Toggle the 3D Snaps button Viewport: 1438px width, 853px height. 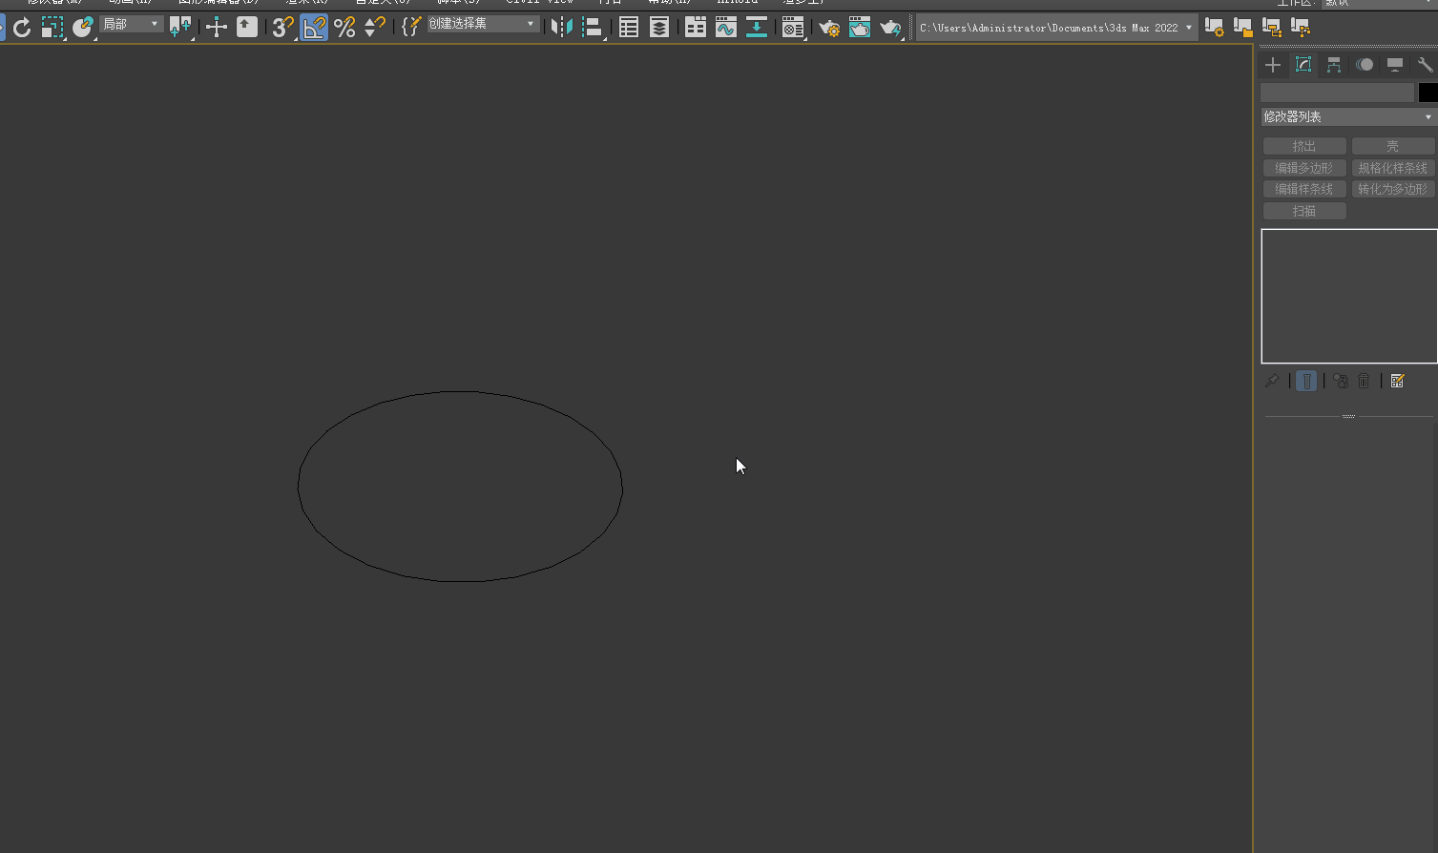[x=283, y=28]
